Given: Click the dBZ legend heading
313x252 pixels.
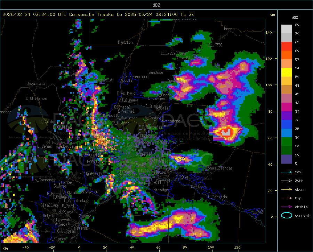Looking at the screenshot, I should [295, 17].
